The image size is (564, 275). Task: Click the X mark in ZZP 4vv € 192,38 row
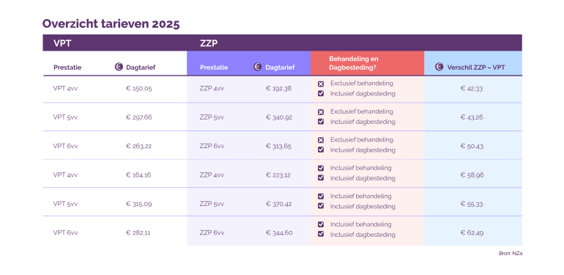pos(321,84)
